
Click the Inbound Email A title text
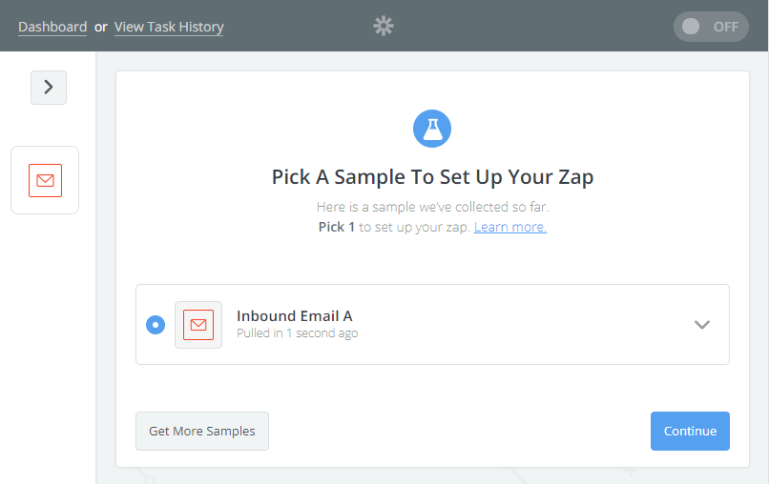294,316
